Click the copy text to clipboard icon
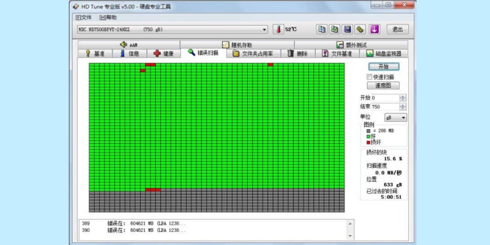 click(x=322, y=29)
